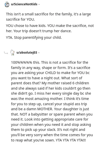Click the dot separator after u/absolutej03
Screen dimensions: 100x149
[39, 53]
